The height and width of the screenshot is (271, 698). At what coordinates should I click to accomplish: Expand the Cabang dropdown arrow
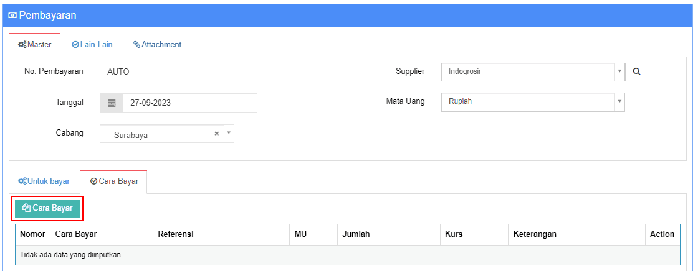(x=229, y=133)
